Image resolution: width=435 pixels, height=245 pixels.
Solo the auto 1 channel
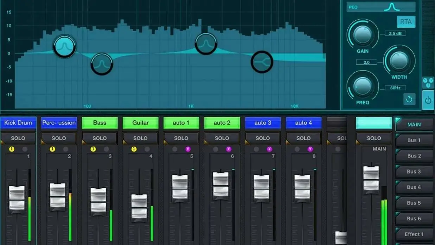coord(181,138)
